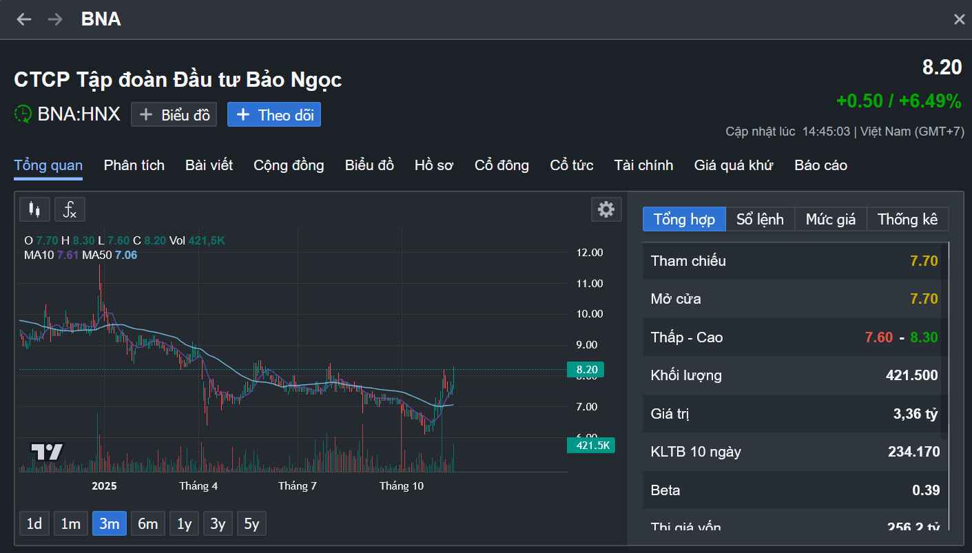Image resolution: width=972 pixels, height=553 pixels.
Task: Open the Cổ đông tab
Action: [x=501, y=165]
